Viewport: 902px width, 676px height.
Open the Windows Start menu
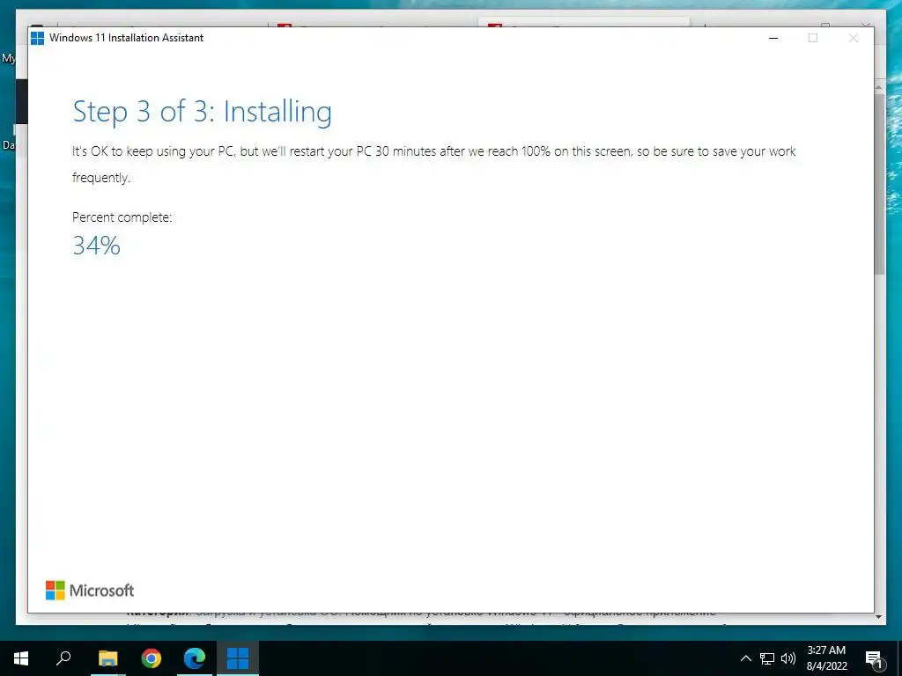(x=21, y=658)
